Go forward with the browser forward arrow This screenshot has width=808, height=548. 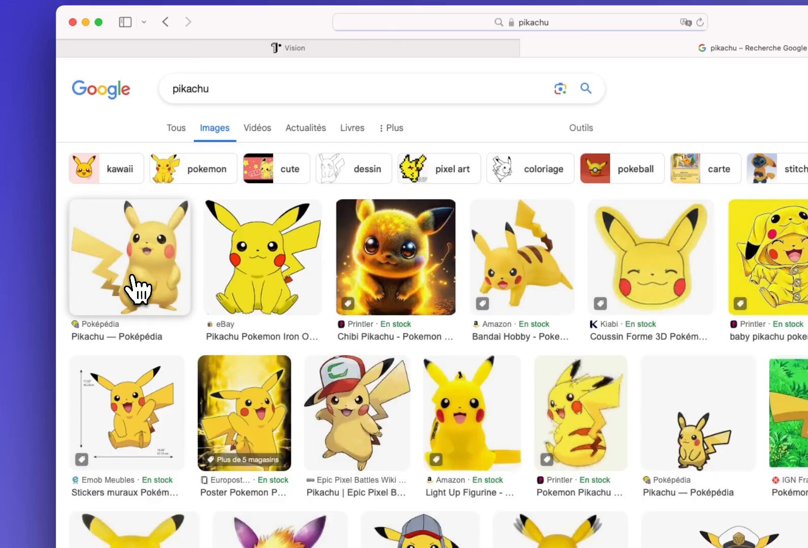(x=188, y=22)
